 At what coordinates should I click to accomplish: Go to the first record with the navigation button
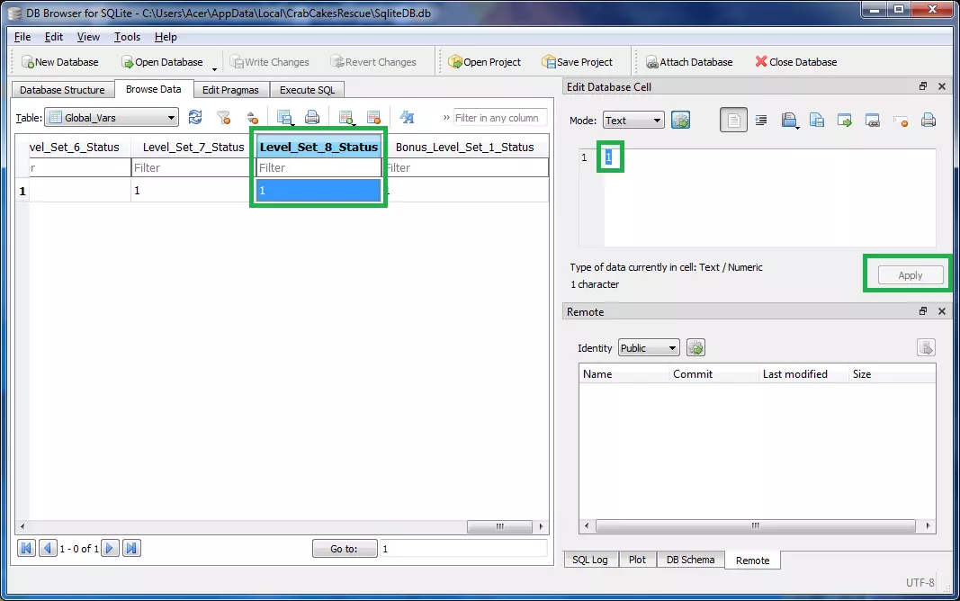pos(26,548)
